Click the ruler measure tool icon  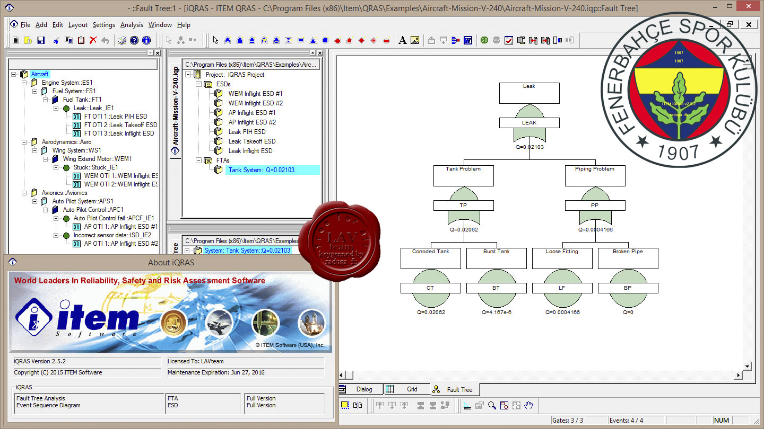click(467, 406)
